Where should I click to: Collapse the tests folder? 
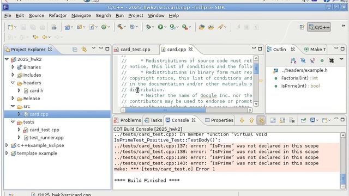(13, 122)
